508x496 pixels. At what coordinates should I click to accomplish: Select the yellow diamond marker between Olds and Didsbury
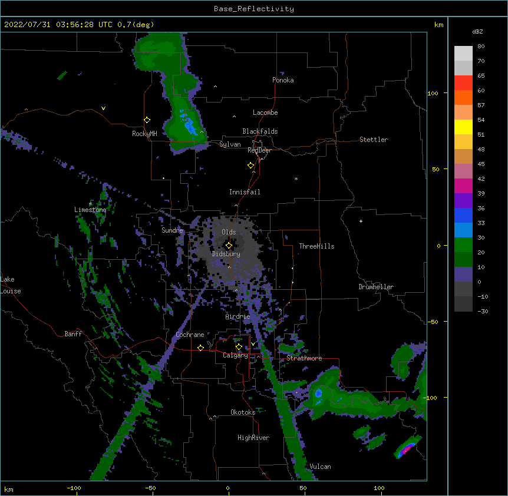click(229, 246)
